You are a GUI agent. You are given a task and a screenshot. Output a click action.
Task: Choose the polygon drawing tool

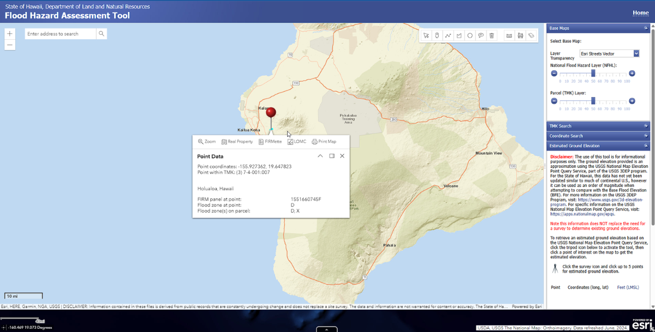click(x=459, y=35)
